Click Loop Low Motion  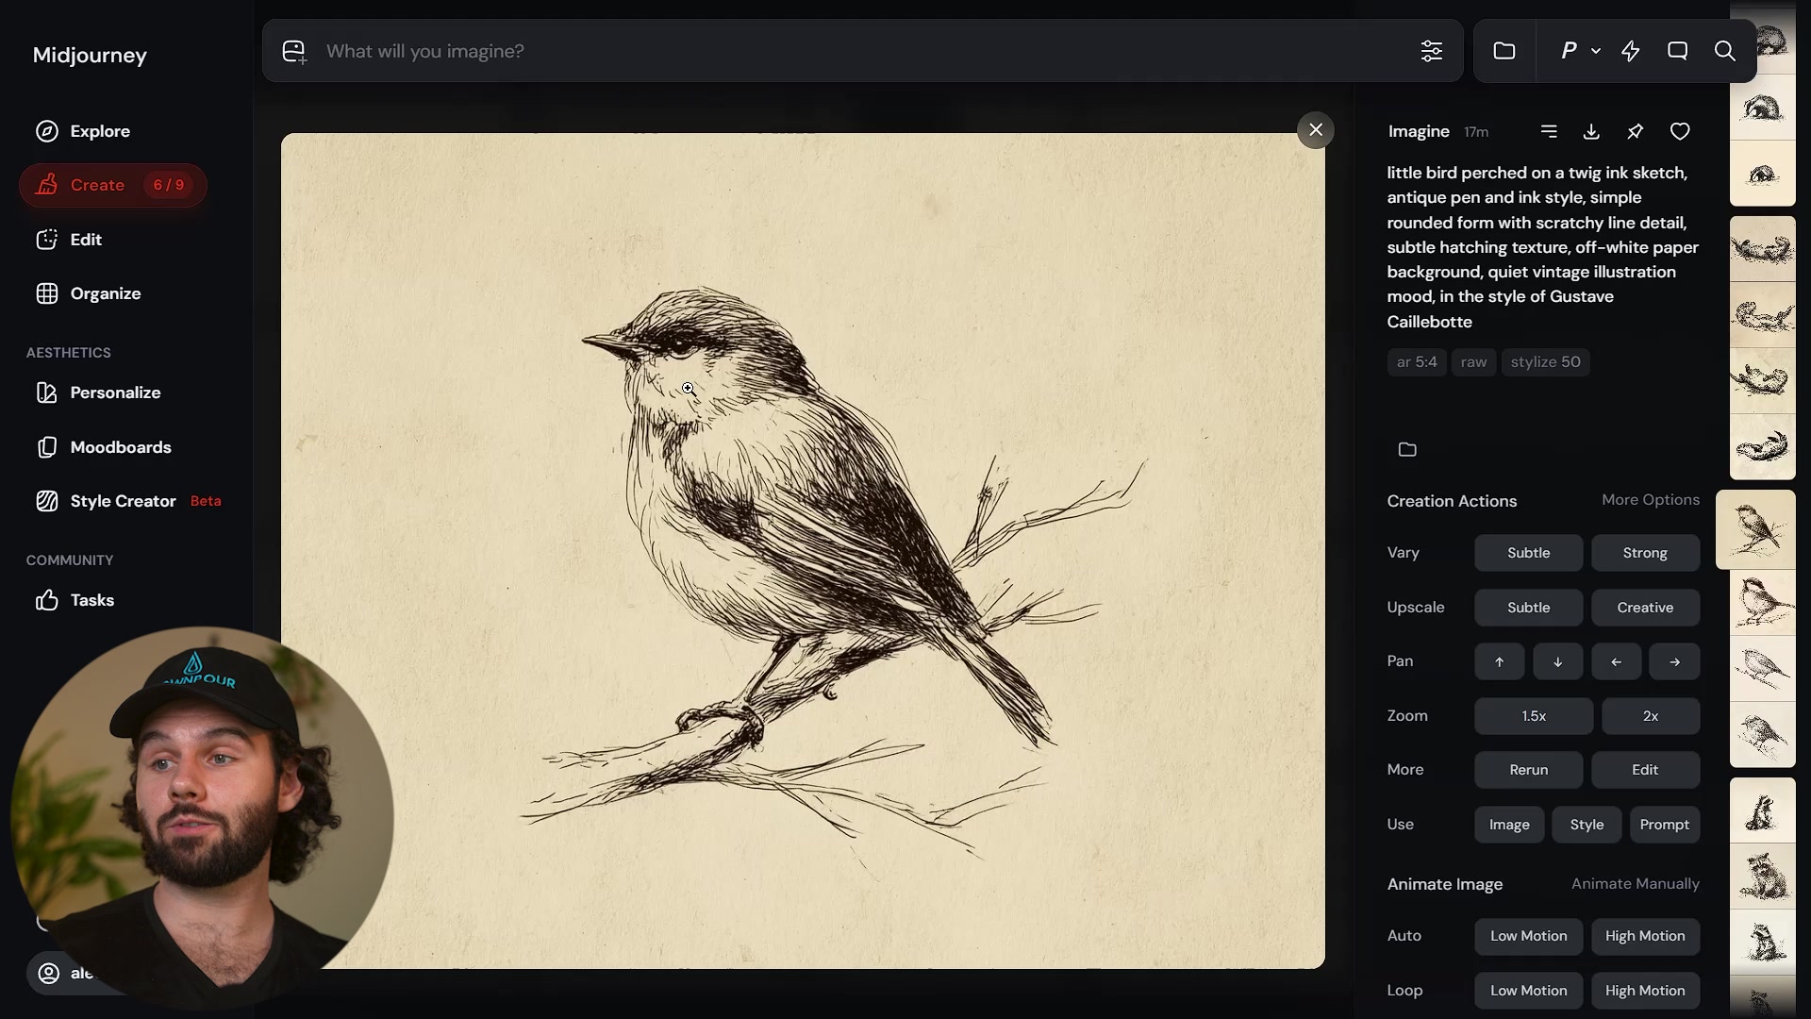pos(1528,991)
